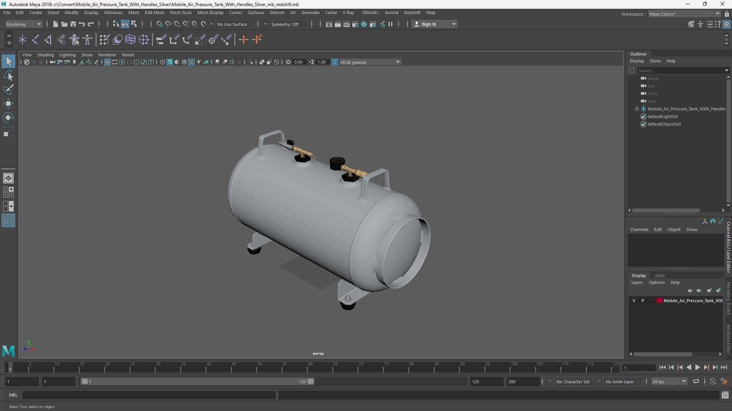This screenshot has width=732, height=411.
Task: Switch to single perspective view layout
Action: point(8,178)
